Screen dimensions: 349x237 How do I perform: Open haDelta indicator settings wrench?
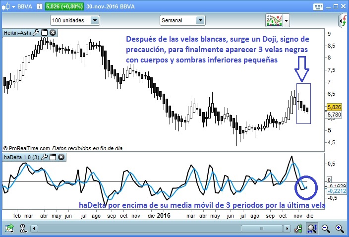[x=44, y=157]
